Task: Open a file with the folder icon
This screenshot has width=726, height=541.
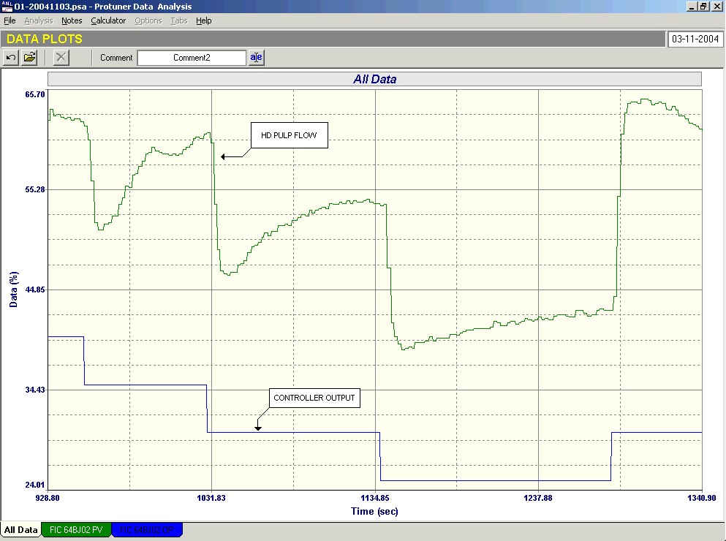Action: (29, 57)
